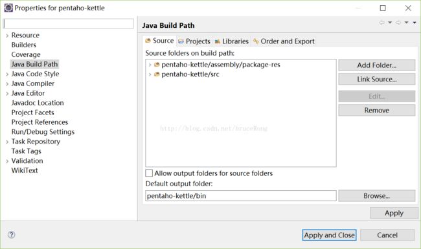This screenshot has width=421, height=249.
Task: Expand the Java Code Style node
Action: [7, 74]
